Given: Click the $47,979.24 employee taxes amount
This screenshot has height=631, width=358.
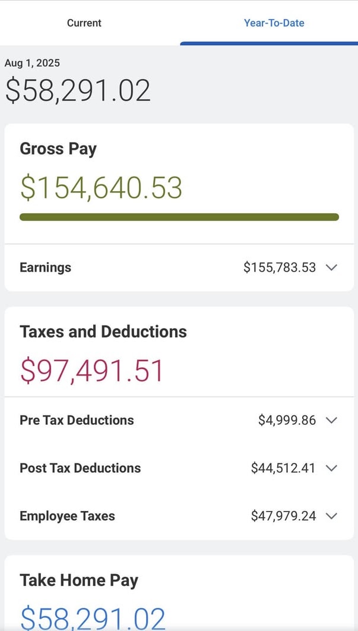Looking at the screenshot, I should point(284,516).
